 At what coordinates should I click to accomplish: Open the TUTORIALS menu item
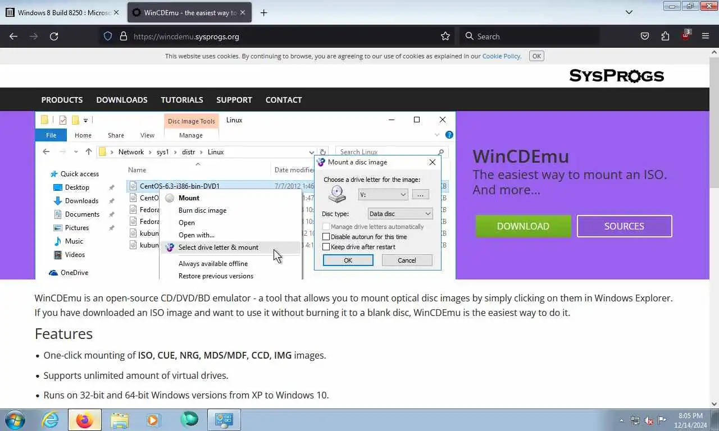(182, 99)
